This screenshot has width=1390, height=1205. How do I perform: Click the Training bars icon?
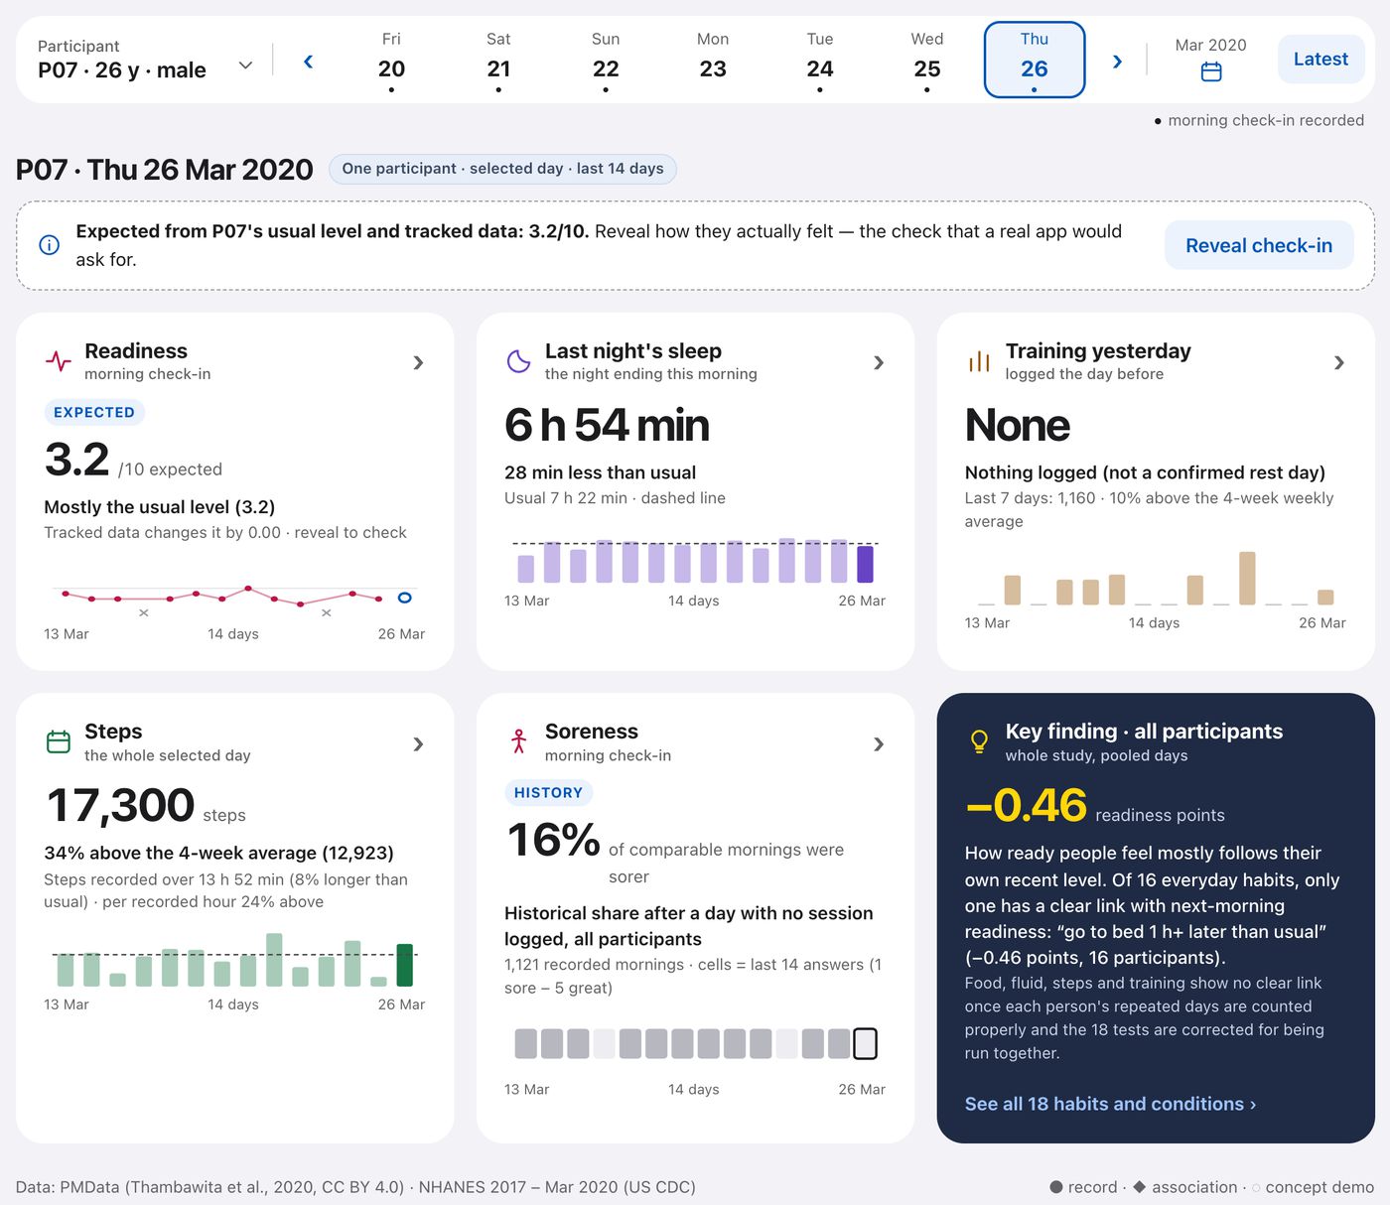[979, 361]
